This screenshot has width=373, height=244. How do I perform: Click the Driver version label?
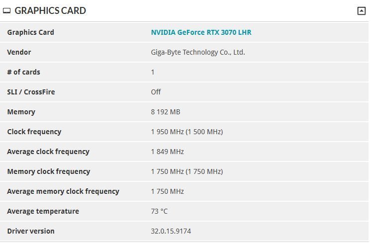[x=30, y=231]
